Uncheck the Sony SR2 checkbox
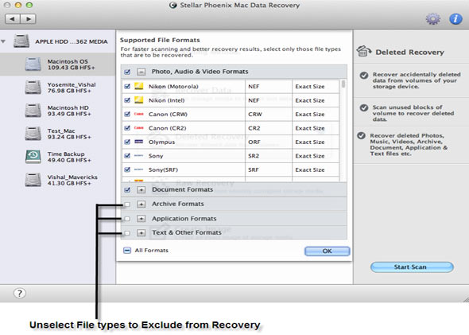469x335 pixels. tap(127, 156)
